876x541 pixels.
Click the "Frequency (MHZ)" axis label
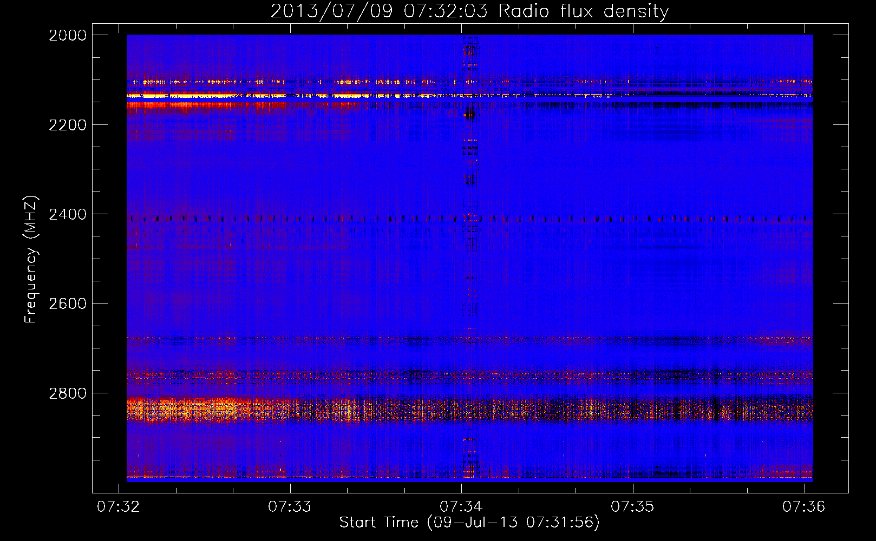click(31, 260)
